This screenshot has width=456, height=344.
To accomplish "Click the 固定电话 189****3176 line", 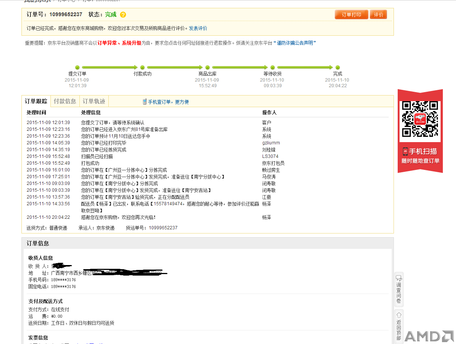I will pos(52,286).
